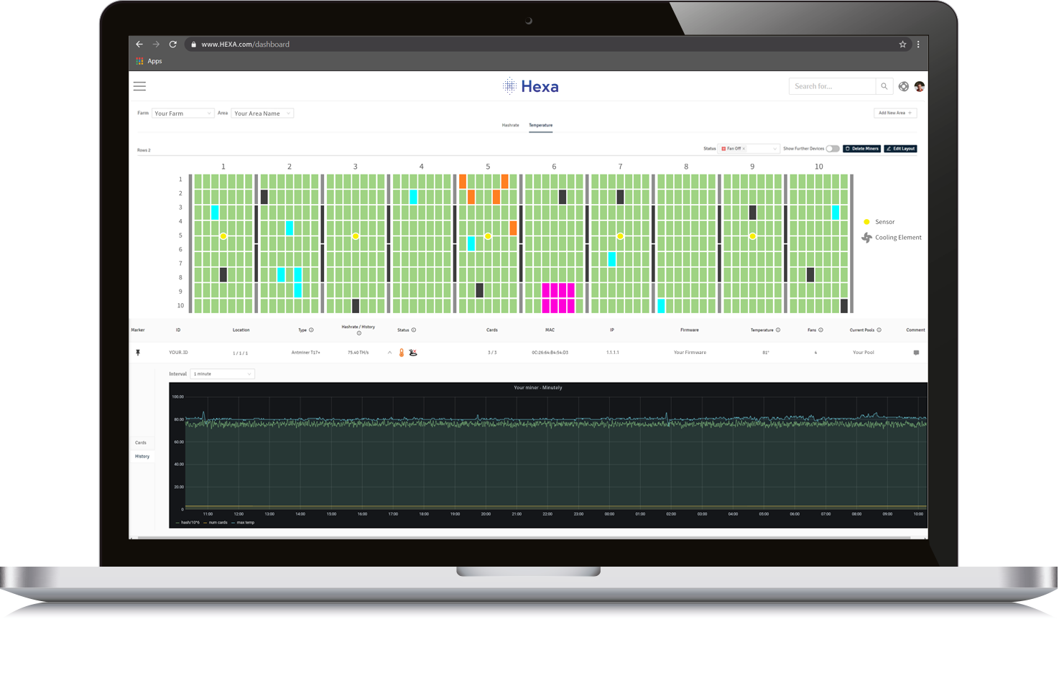Screen dimensions: 1059x683
Task: Open the Interval 1 minute dropdown
Action: click(222, 374)
